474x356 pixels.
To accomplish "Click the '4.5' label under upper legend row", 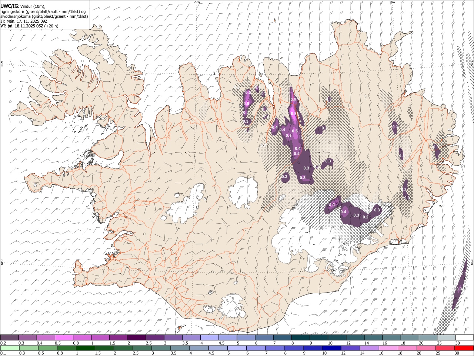I will 221,343.
